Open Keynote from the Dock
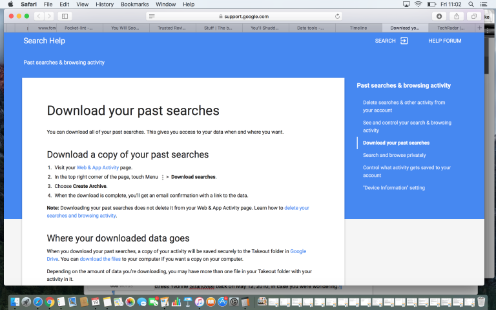This screenshot has height=310, width=496. click(188, 302)
